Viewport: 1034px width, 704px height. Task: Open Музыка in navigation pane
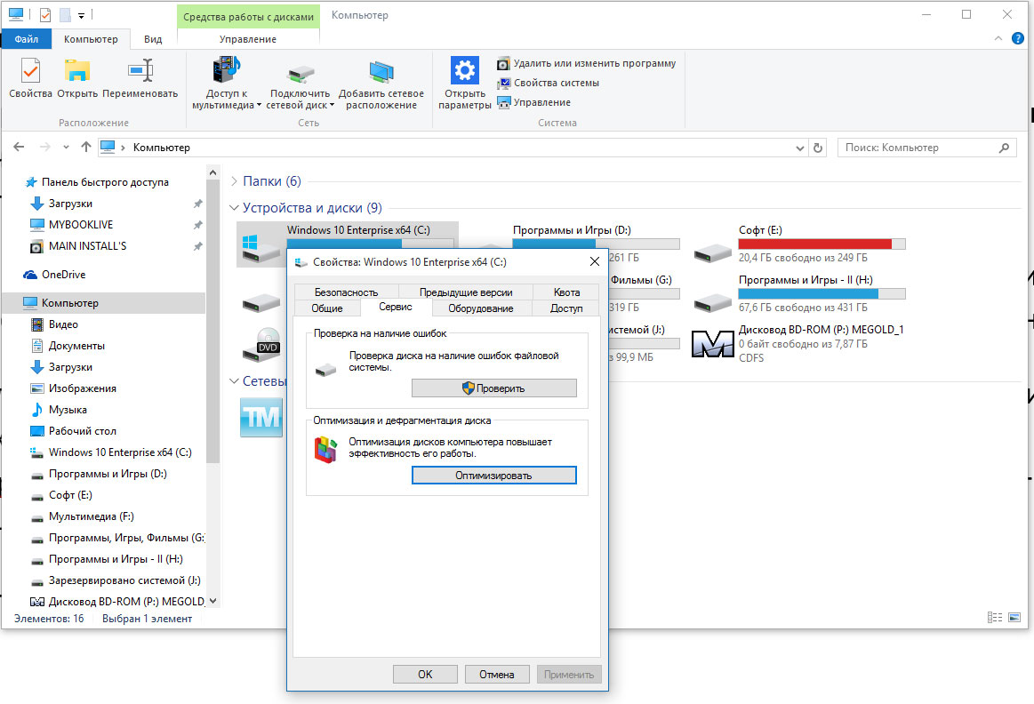tap(68, 410)
